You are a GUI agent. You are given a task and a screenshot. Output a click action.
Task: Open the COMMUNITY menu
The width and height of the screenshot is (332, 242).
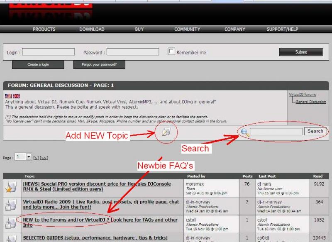tap(187, 29)
